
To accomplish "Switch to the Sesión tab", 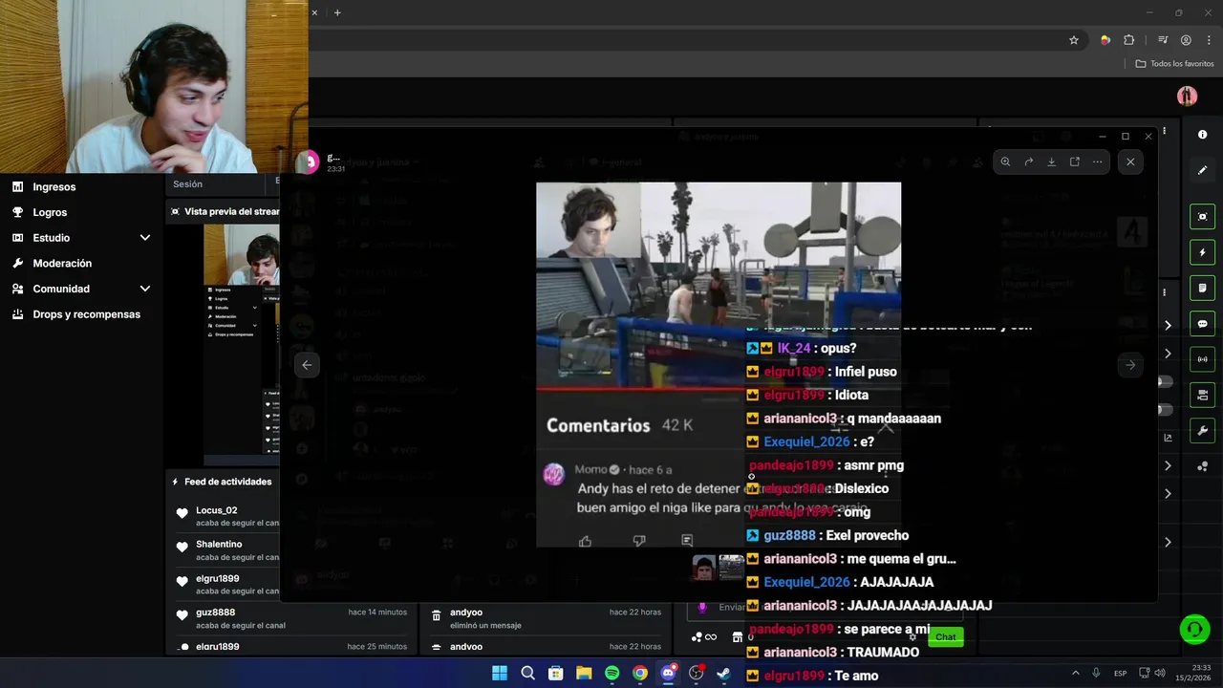I will 187,183.
